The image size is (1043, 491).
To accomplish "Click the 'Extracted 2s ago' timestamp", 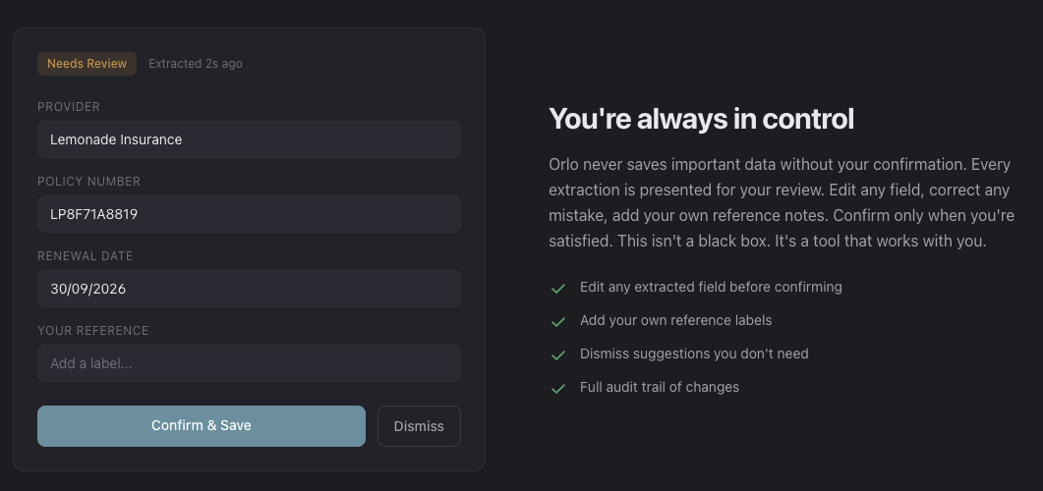I will pyautogui.click(x=196, y=64).
